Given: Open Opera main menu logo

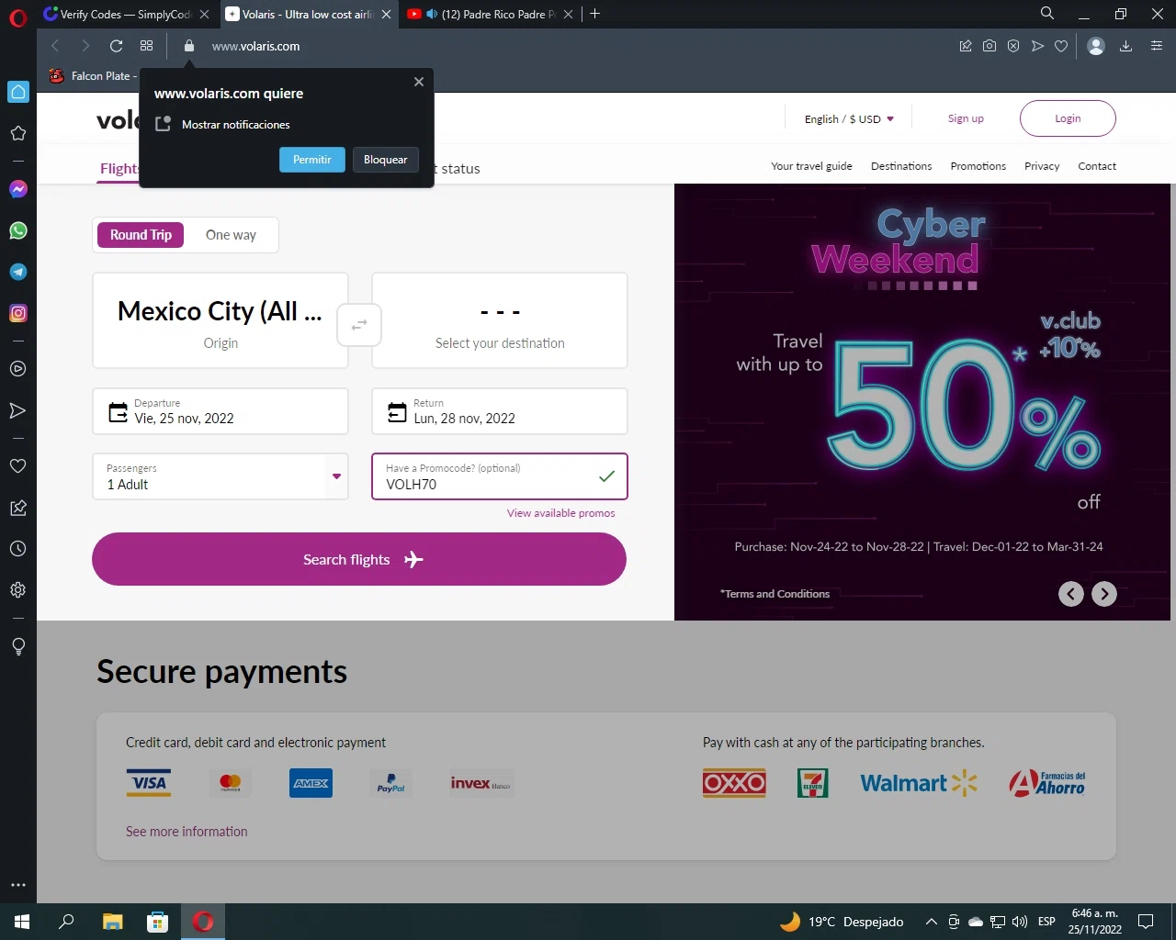Looking at the screenshot, I should [x=17, y=17].
